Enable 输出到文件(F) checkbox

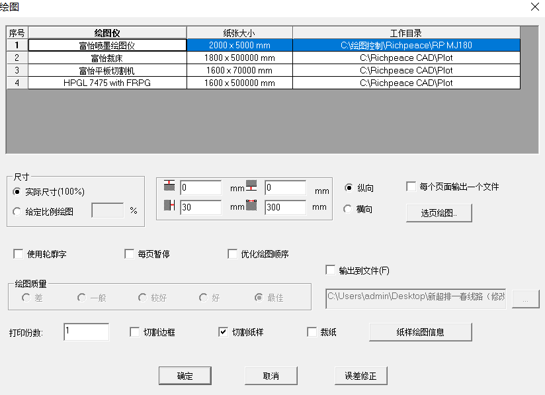click(331, 270)
